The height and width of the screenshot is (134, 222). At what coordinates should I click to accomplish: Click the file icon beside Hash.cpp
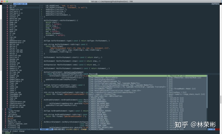tap(7, 30)
